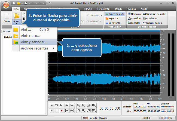Click the zoom out magnifier icon
Image resolution: width=177 pixels, height=121 pixels.
coord(84,105)
